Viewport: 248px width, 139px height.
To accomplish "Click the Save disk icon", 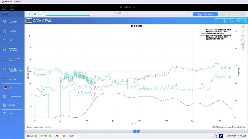I will click(x=12, y=7).
